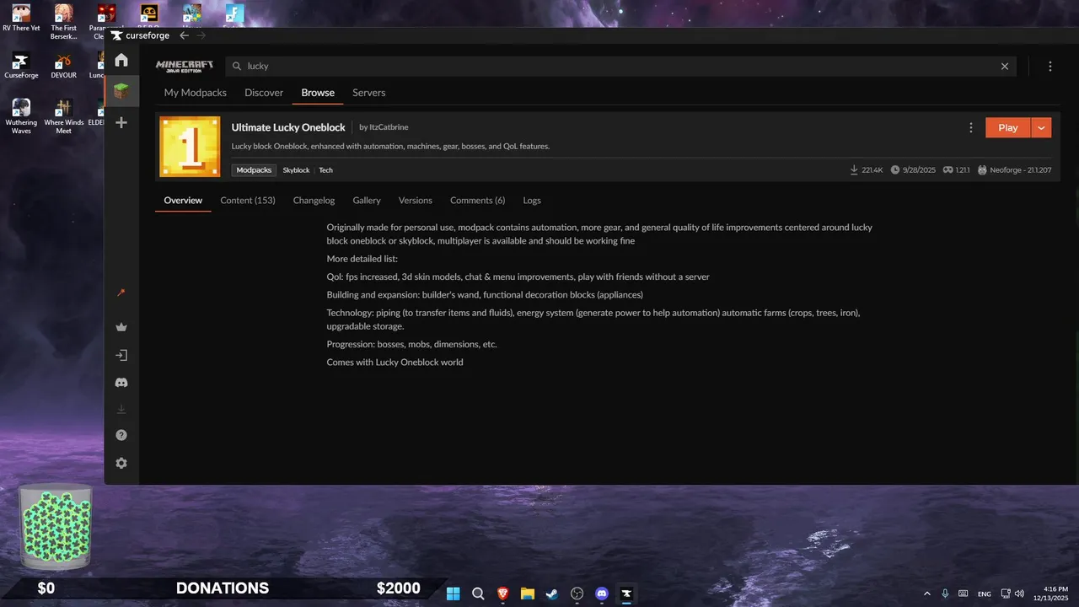This screenshot has width=1079, height=607.
Task: Click the 1.21.1 game version label
Action: 957,170
